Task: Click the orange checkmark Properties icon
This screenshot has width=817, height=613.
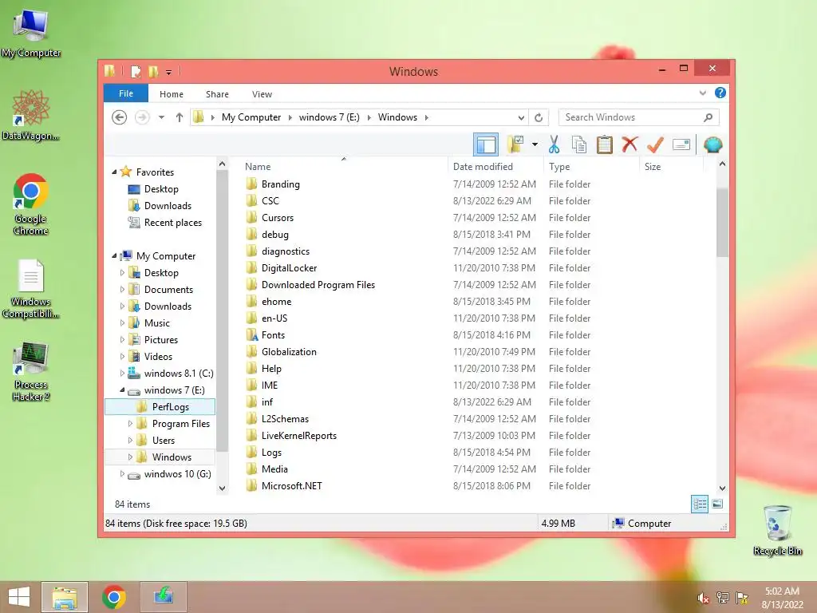Action: point(655,144)
